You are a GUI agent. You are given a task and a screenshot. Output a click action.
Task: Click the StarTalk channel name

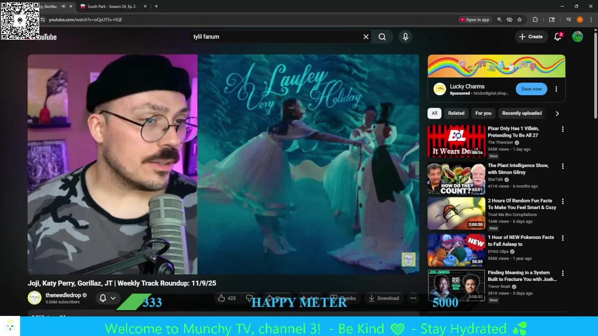(495, 179)
